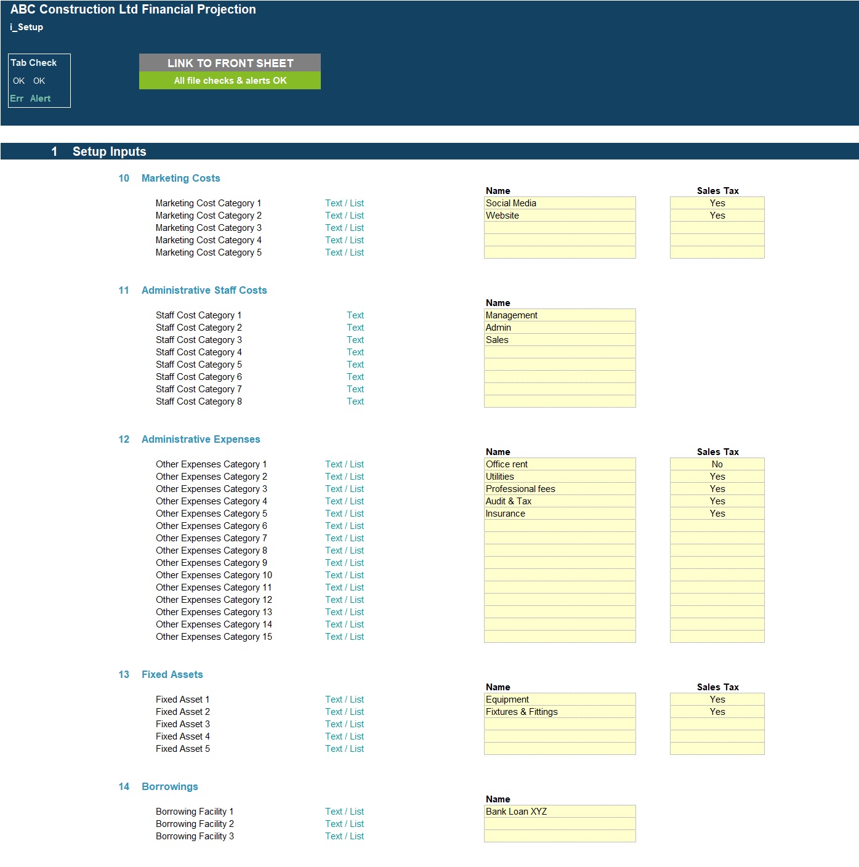Click the 'All file checks & alerts OK' bar

230,81
